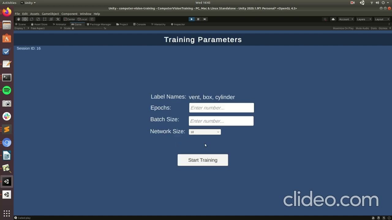This screenshot has height=220, width=392.
Task: Open the clock Wed 16:45
Action: pyautogui.click(x=203, y=3)
